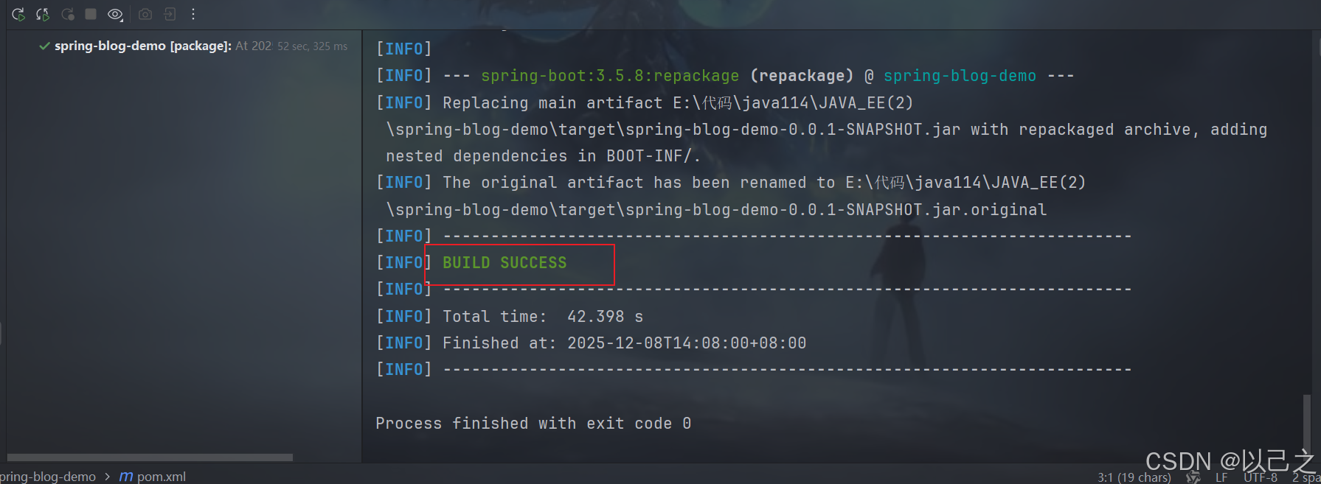
Task: Click the '52 sec, 325 ms' duration text
Action: (x=312, y=46)
